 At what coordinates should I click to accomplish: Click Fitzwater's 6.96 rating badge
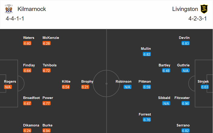pyautogui.click(x=186, y=104)
